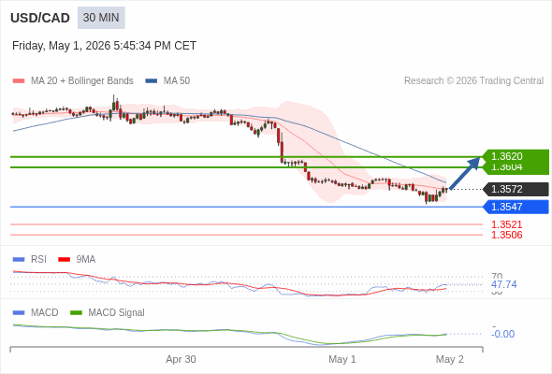Click the 'RSI' legend label
The width and height of the screenshot is (552, 374).
[x=38, y=260]
